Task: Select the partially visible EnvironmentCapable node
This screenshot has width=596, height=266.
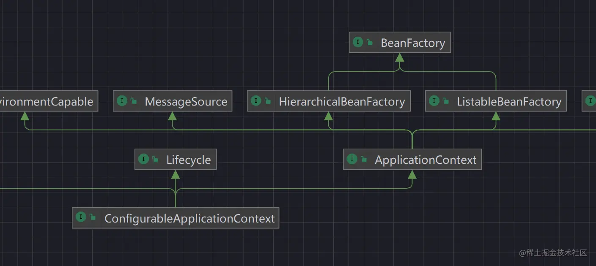Action: click(x=47, y=101)
